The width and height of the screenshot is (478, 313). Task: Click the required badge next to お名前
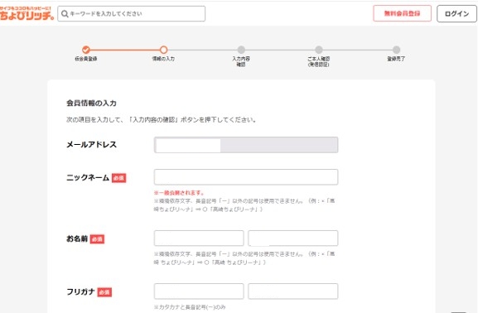tap(97, 239)
